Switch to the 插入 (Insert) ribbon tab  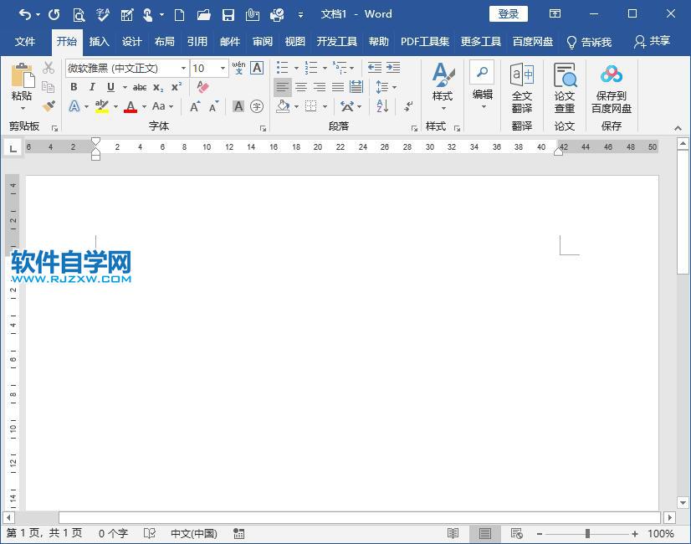coord(99,40)
